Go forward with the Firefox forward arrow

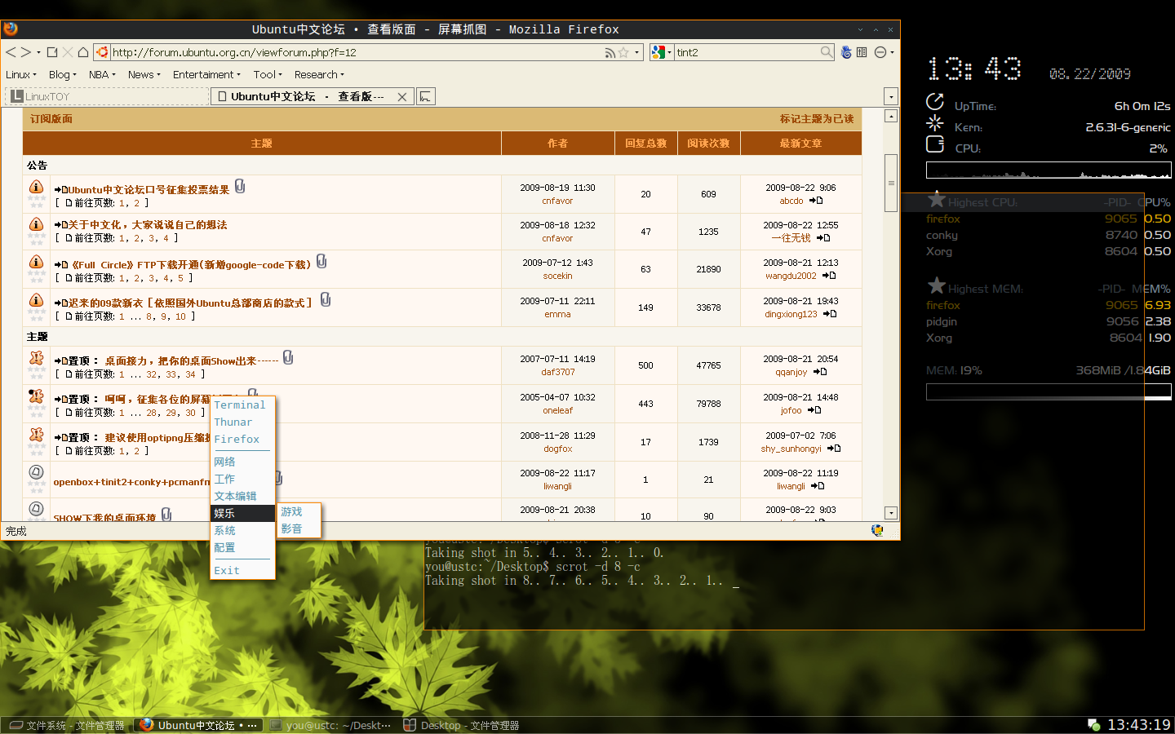25,52
